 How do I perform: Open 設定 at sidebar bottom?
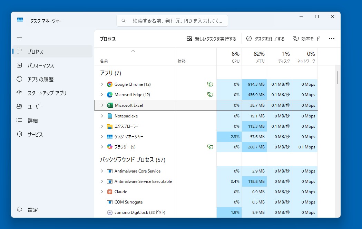[53, 210]
